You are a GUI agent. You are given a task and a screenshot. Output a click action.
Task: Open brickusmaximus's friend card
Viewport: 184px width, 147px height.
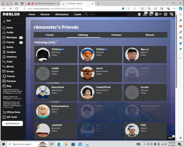tap(56, 111)
